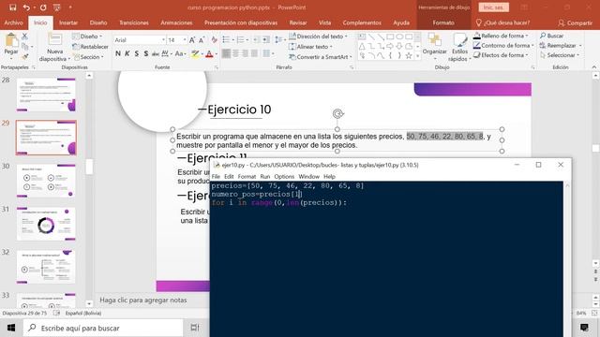Open Contorno de forma dropdown
The height and width of the screenshot is (337, 600).
[x=503, y=45]
